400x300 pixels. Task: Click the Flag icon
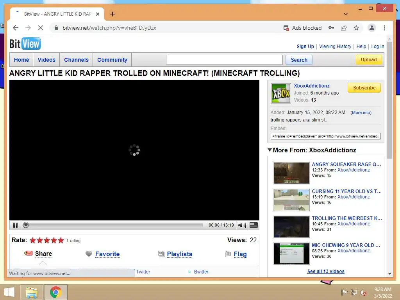pyautogui.click(x=228, y=254)
